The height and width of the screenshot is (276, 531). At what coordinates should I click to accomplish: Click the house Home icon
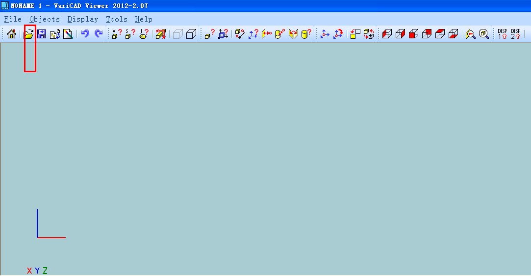[11, 34]
